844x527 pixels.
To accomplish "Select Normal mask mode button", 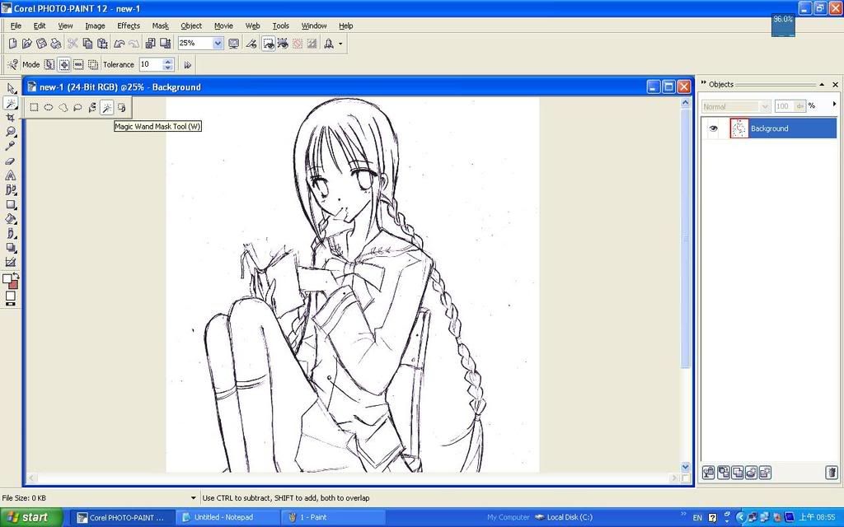I will point(49,64).
